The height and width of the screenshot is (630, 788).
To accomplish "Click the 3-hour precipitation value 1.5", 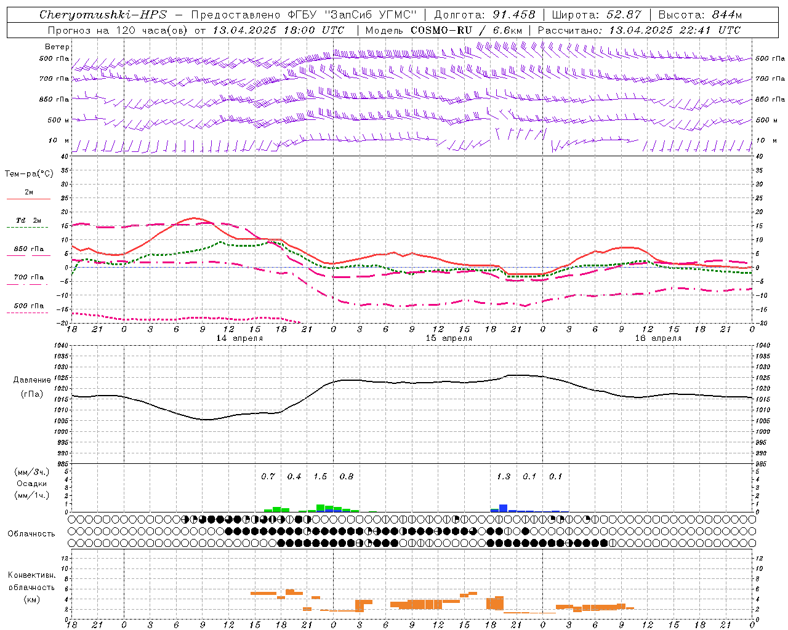I will click(320, 477).
